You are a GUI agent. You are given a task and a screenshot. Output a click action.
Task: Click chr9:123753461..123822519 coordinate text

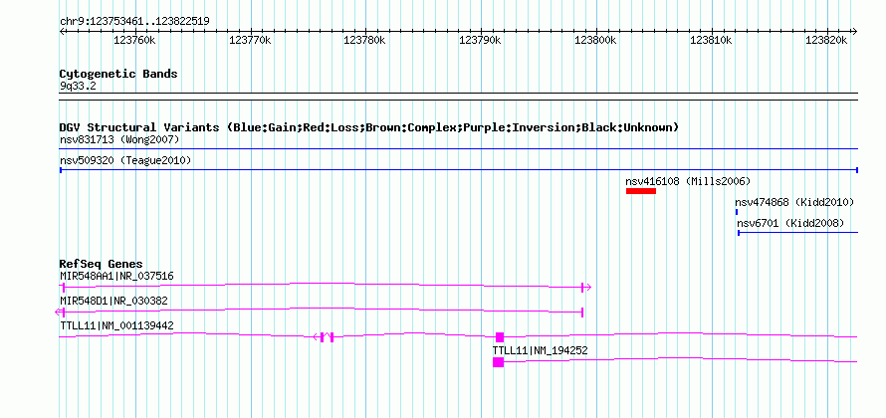(x=134, y=22)
